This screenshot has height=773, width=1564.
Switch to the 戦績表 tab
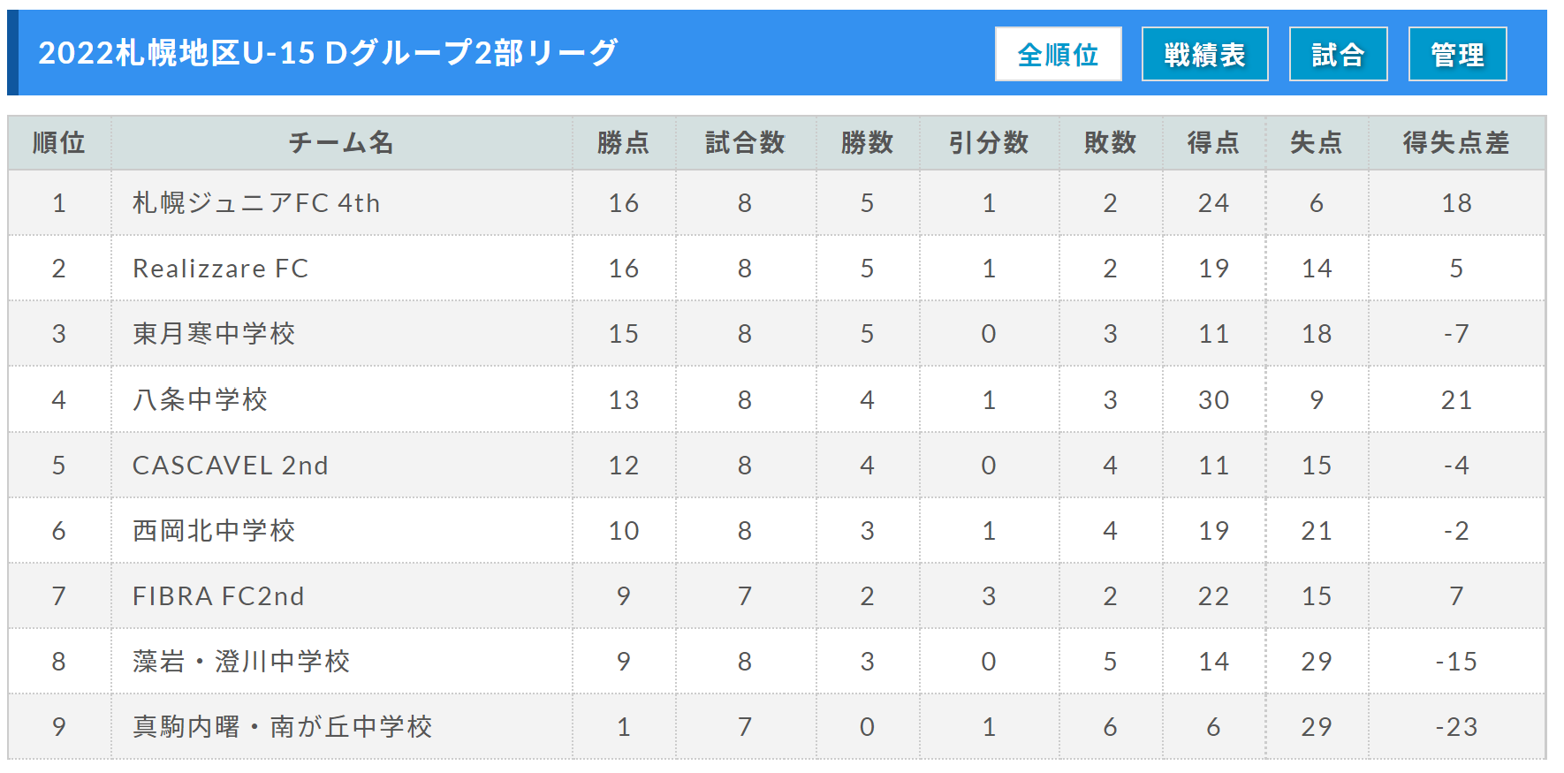1204,55
